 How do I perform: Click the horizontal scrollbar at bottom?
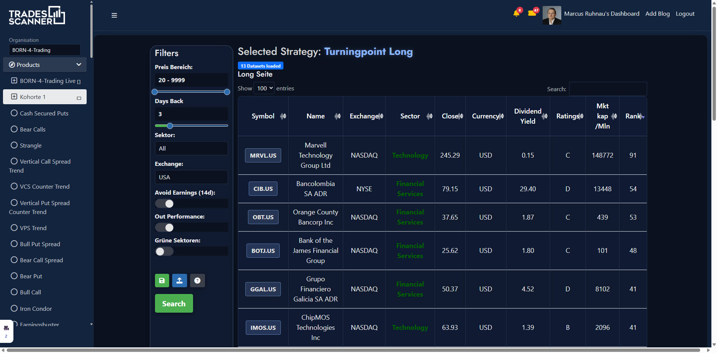(x=353, y=350)
